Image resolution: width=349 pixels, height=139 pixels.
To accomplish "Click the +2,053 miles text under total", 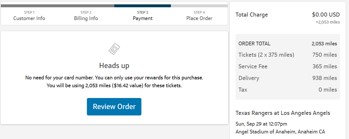I will (x=328, y=22).
